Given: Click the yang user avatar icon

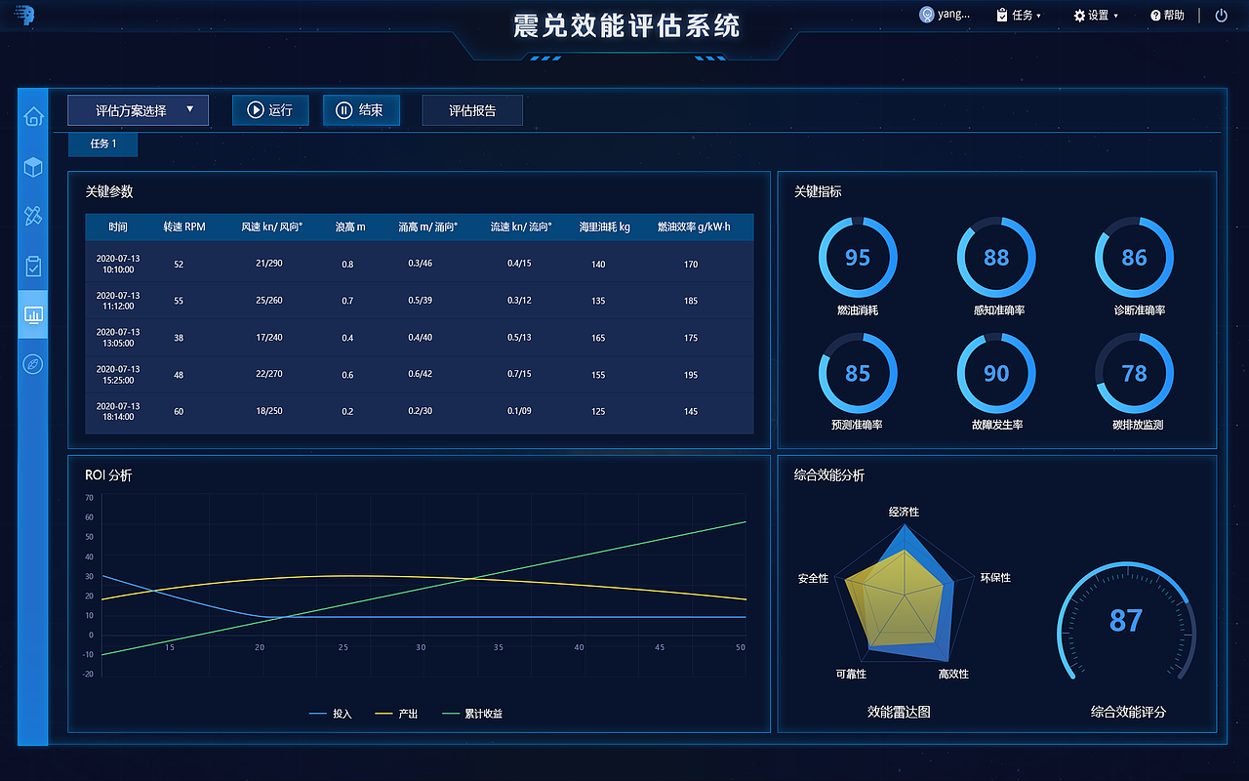Looking at the screenshot, I should click(x=926, y=15).
